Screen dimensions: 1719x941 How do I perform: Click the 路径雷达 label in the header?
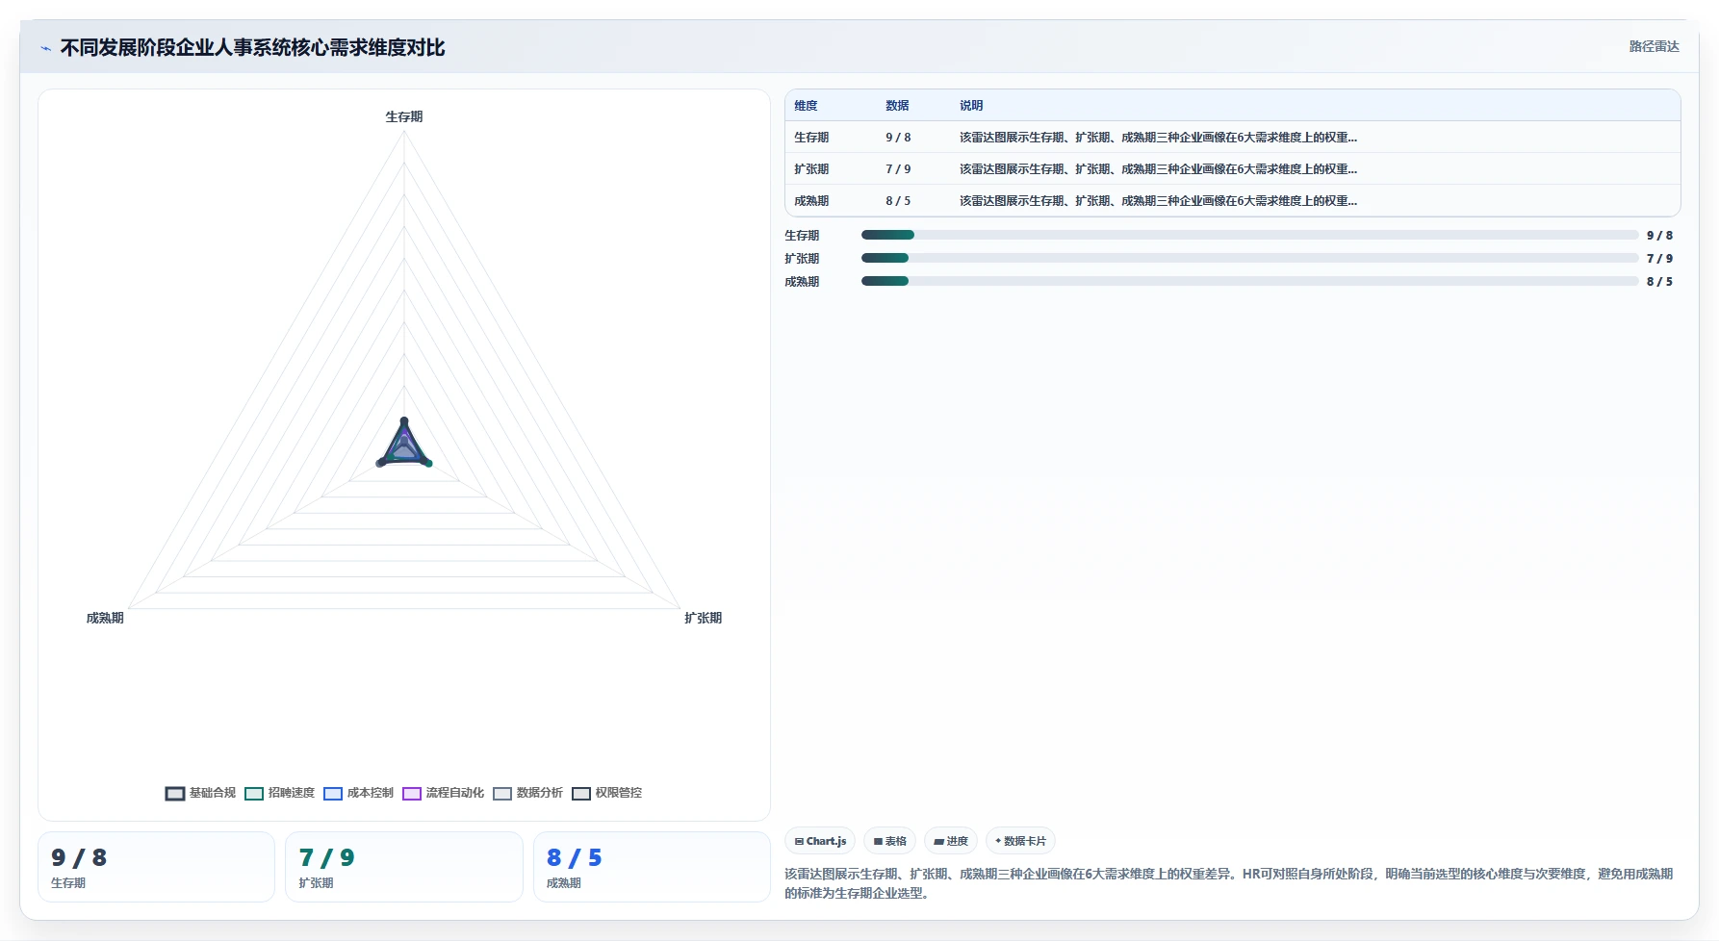tap(1654, 46)
